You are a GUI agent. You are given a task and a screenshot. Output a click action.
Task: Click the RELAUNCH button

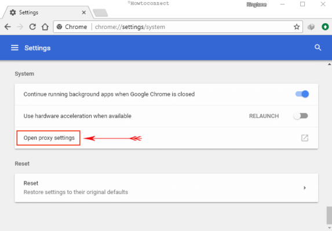point(264,116)
